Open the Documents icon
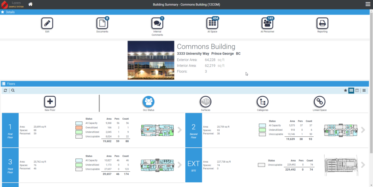373x187 pixels. tap(102, 23)
